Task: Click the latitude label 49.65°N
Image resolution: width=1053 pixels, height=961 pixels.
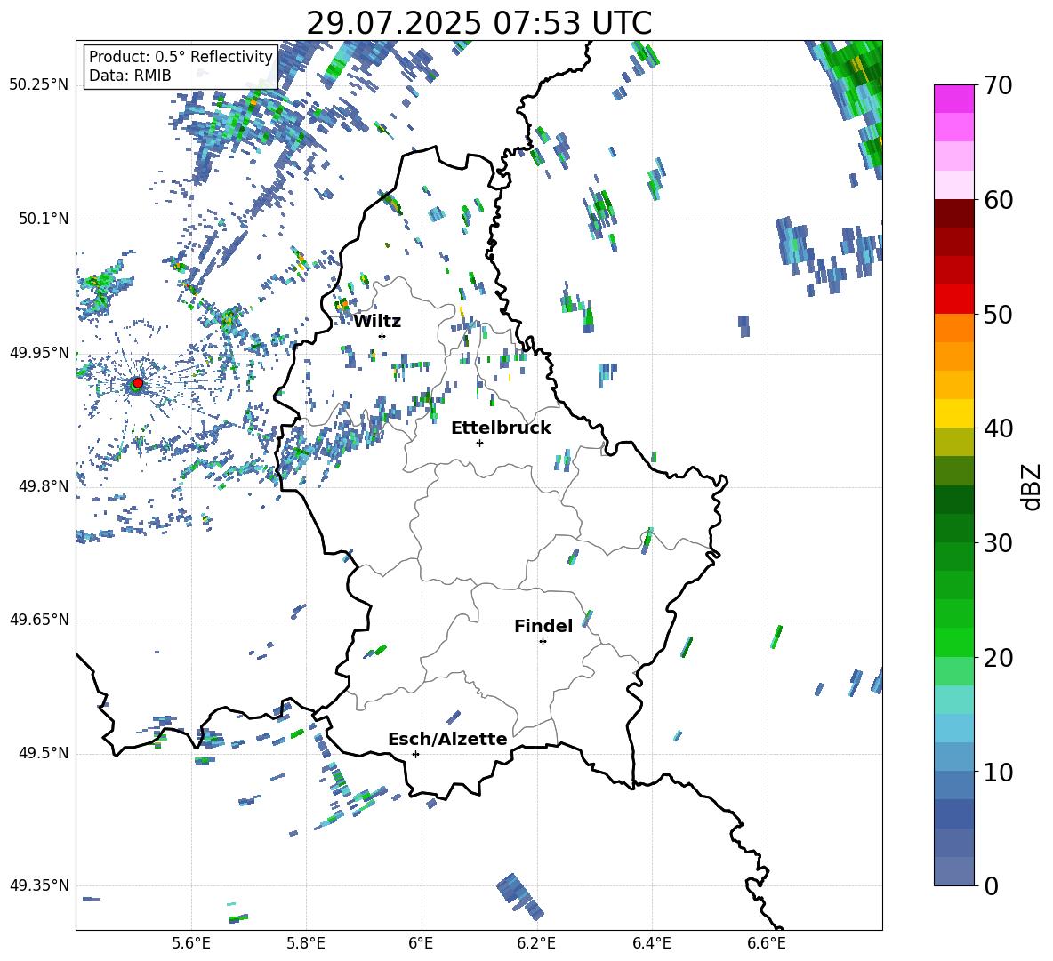Action: point(39,620)
